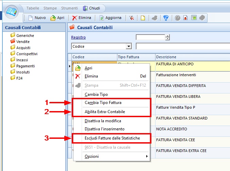Select Escludi Fatture dalle Statistiche
Viewport: 230px width, 171px height.
(112, 138)
